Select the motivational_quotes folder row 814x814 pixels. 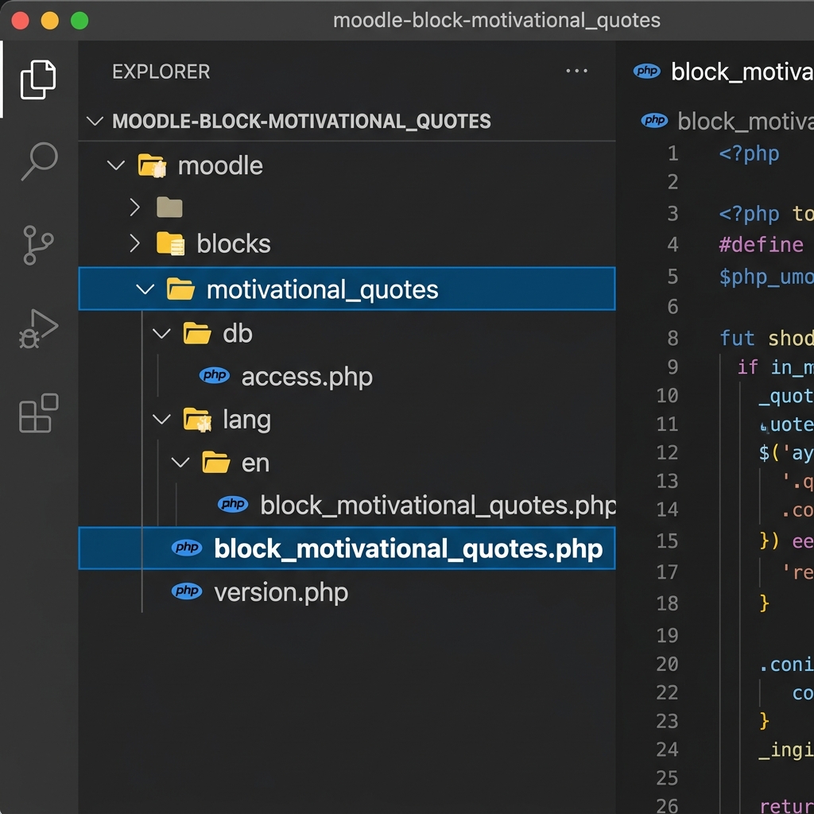347,289
